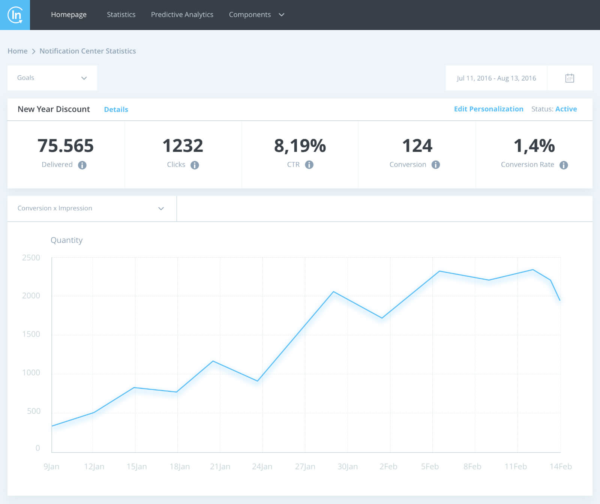Click the Home breadcrumb link
600x504 pixels.
point(18,51)
